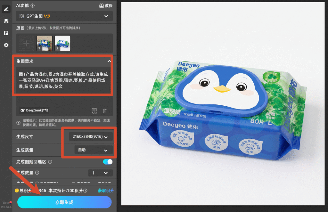Click the info icon beside 完成图贴回选区
Image resolution: width=328 pixels, height=212 pixels.
pos(50,162)
